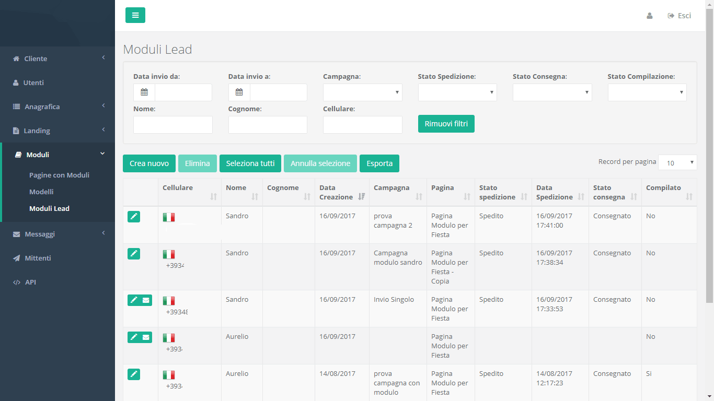
Task: Open the Campagna filter dropdown
Action: tap(362, 92)
